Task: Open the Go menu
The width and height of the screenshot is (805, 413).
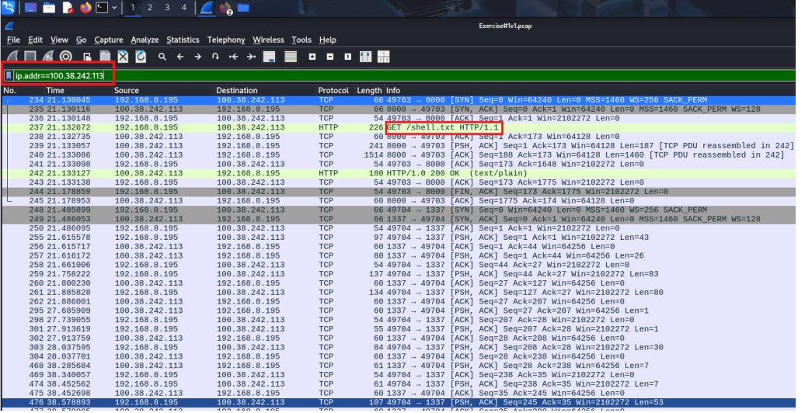Action: [81, 40]
